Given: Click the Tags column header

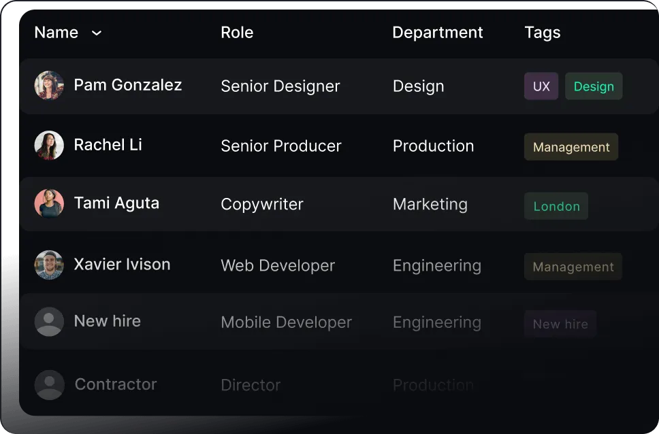Looking at the screenshot, I should tap(543, 33).
